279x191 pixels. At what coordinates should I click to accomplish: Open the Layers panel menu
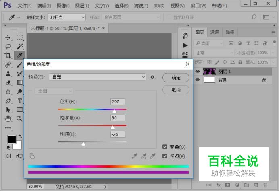273,32
